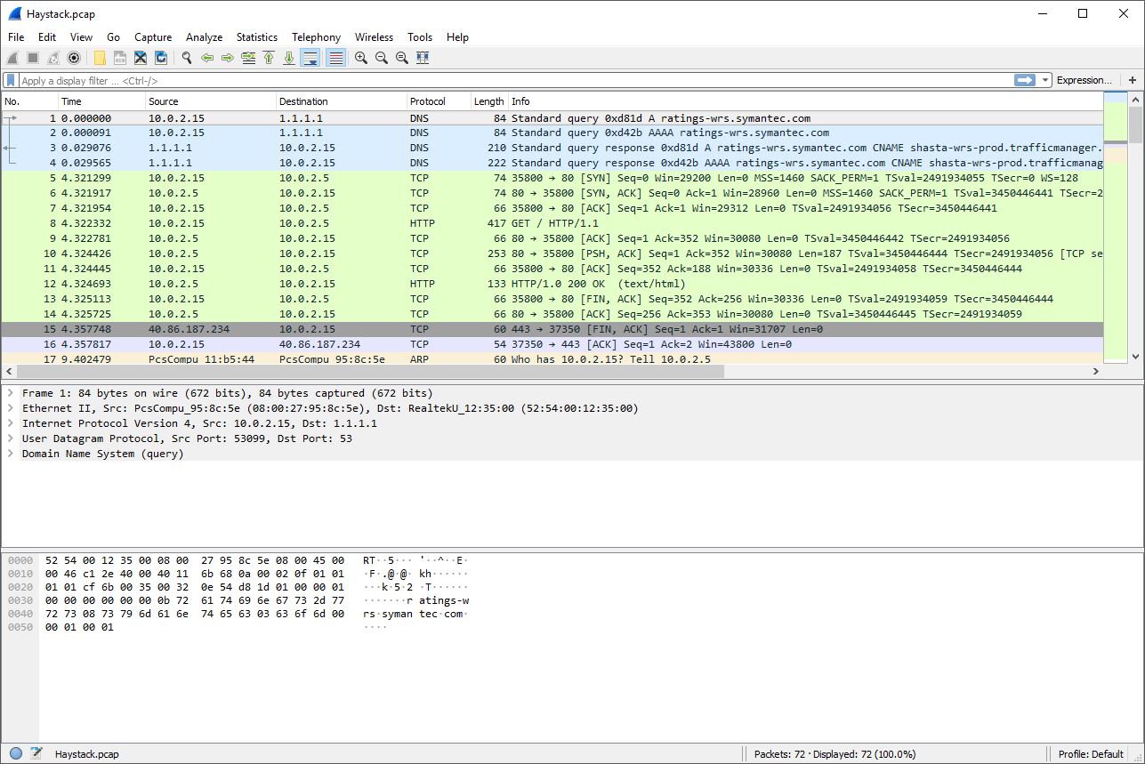Sort by the Destination column header
The image size is (1145, 764).
click(342, 101)
